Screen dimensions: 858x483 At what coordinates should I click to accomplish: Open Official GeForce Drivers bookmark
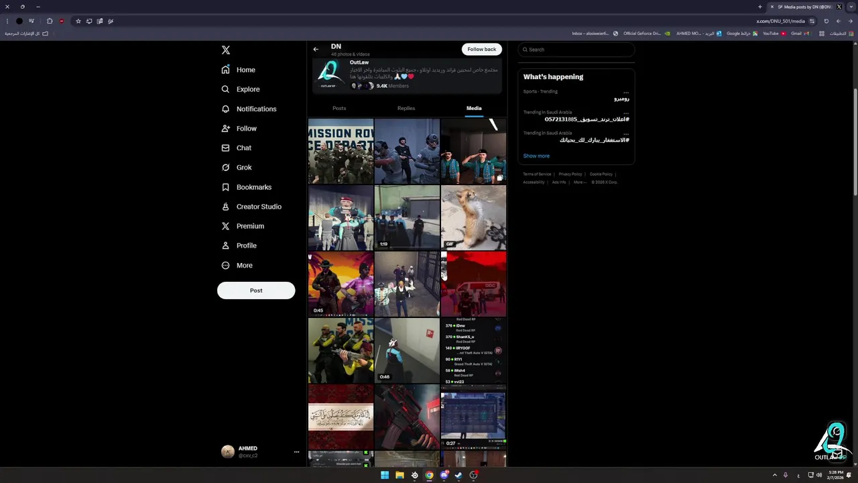pyautogui.click(x=647, y=33)
